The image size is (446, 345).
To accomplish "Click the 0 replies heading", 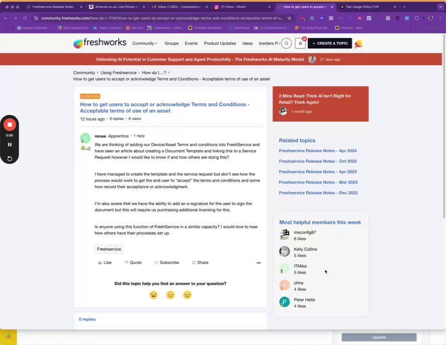I will tap(87, 320).
